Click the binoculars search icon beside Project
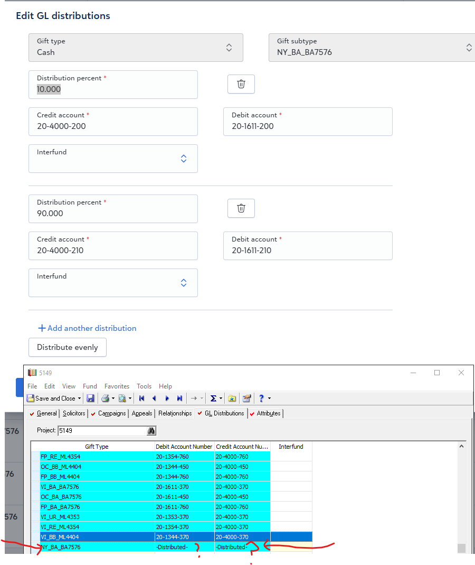The height and width of the screenshot is (565, 475). (151, 431)
